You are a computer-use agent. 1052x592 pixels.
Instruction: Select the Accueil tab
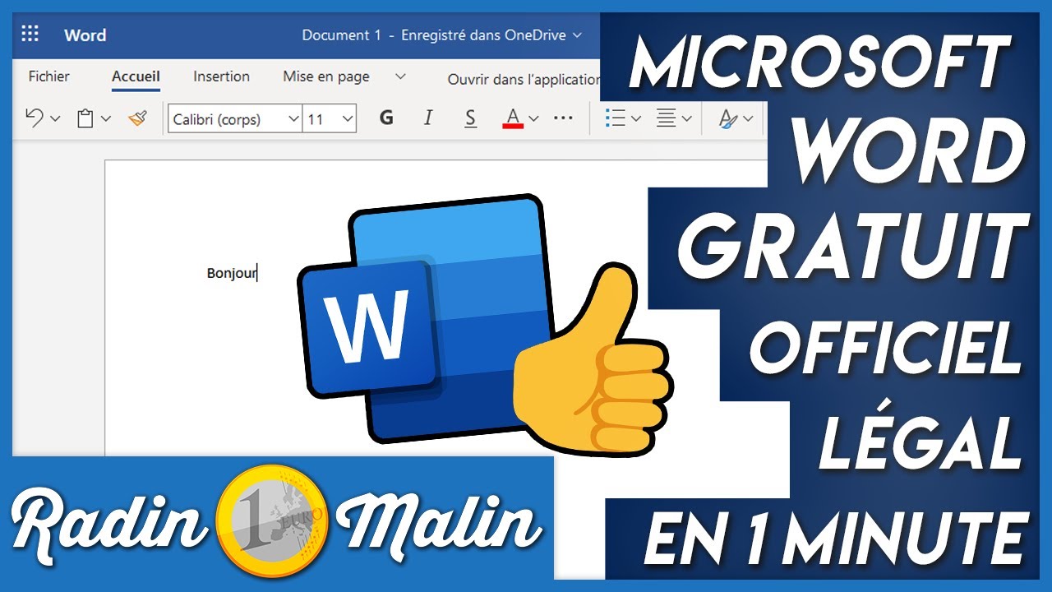pyautogui.click(x=136, y=76)
